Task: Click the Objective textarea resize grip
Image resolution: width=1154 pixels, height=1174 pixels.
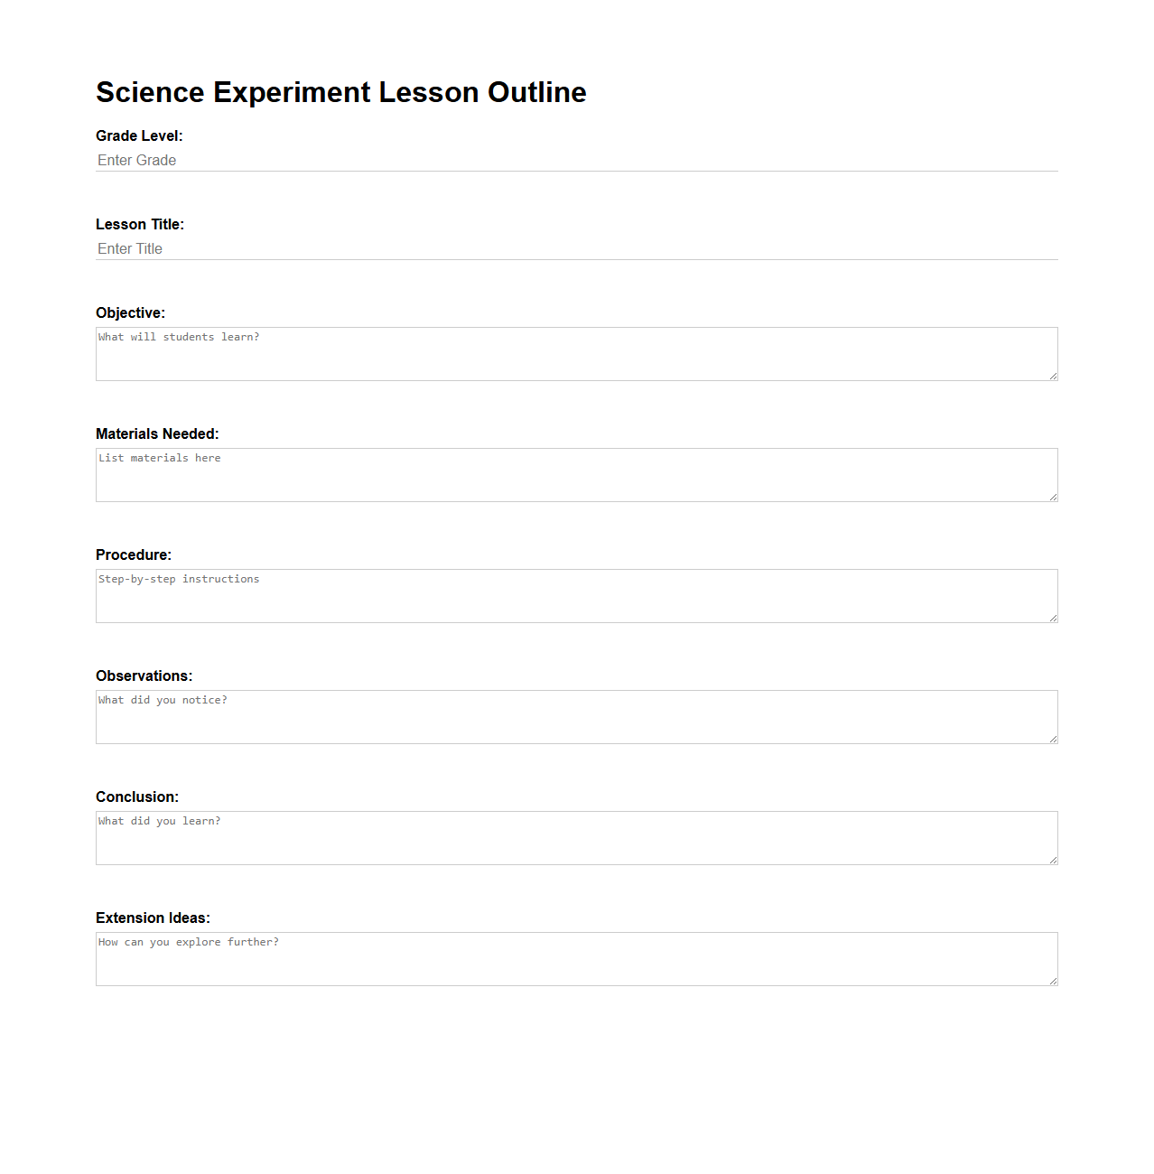Action: click(x=1053, y=377)
